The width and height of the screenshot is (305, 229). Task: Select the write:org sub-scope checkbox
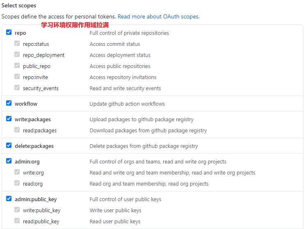click(x=17, y=172)
